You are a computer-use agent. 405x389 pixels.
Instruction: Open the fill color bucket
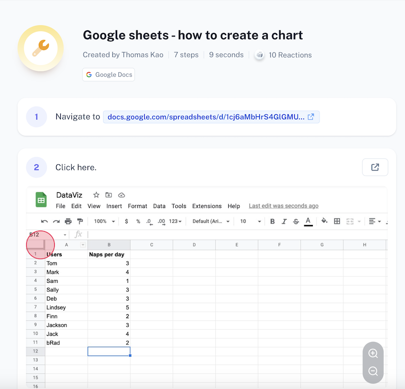pyautogui.click(x=324, y=221)
